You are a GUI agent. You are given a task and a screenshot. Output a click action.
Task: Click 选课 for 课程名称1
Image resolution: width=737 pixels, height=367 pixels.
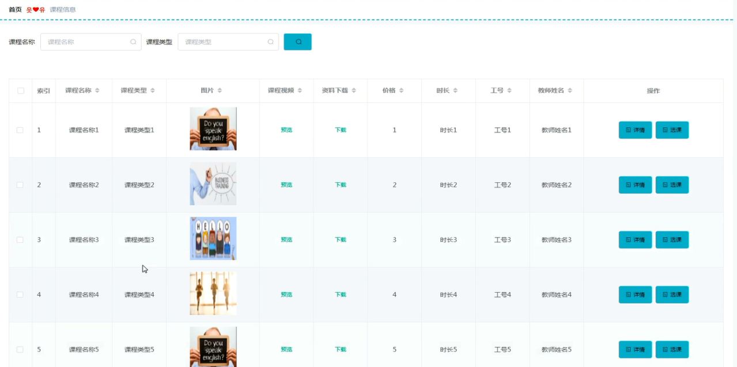point(672,130)
